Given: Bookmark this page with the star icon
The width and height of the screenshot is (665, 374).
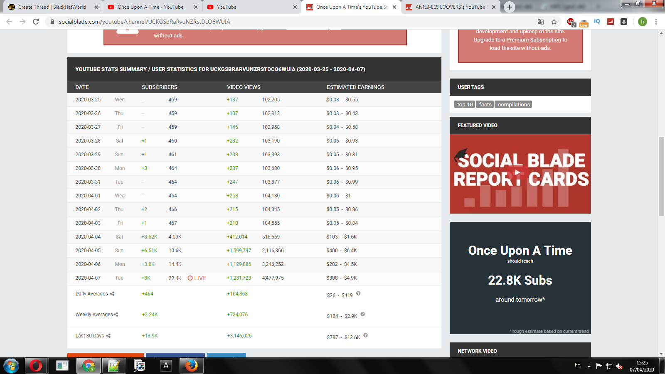Looking at the screenshot, I should point(554,22).
